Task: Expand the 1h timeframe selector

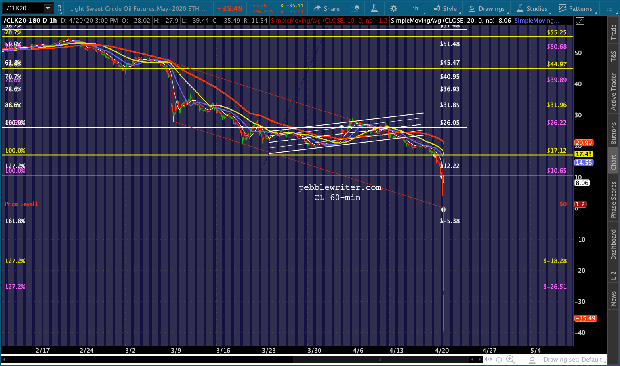Action: (x=416, y=8)
